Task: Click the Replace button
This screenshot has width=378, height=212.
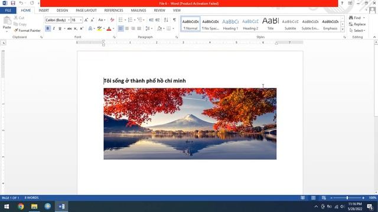Action: [357, 24]
